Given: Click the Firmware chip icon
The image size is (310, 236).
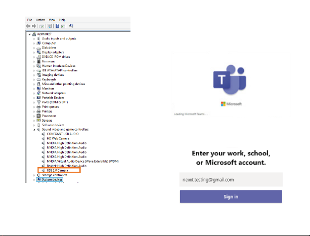Looking at the screenshot, I should click(x=39, y=61).
